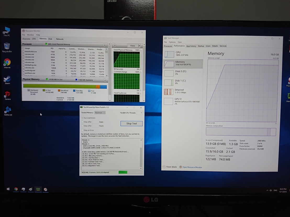This screenshot has width=290, height=217.
Task: Select GPU 0 in Task Manager sidebar
Action: coord(169,101)
